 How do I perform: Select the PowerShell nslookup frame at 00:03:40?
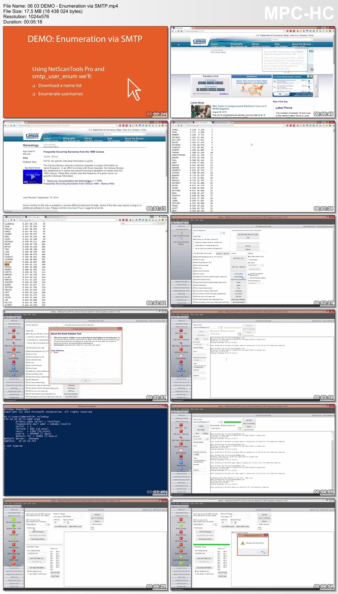coord(85,450)
